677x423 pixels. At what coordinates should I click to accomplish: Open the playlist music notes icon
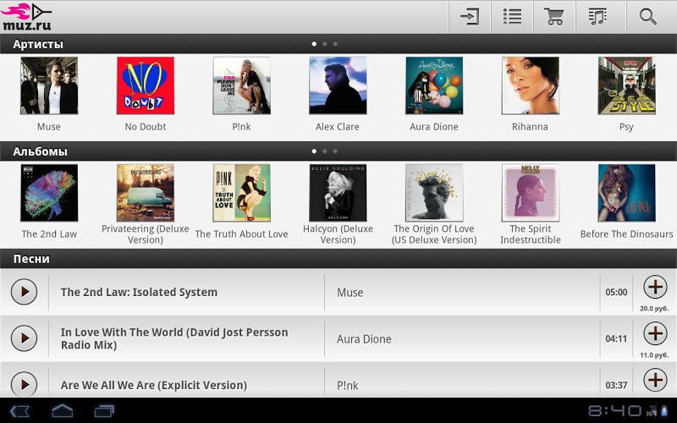(597, 17)
